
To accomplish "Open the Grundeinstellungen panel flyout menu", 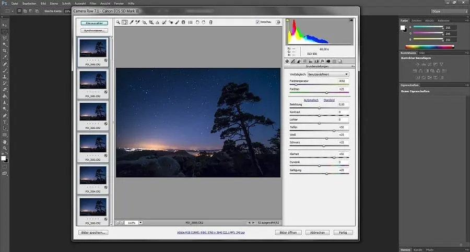I will point(352,67).
